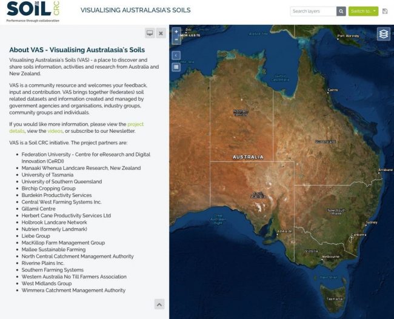The height and width of the screenshot is (319, 394).
Task: Collapse side panel with left chevron
Action: coord(176,55)
